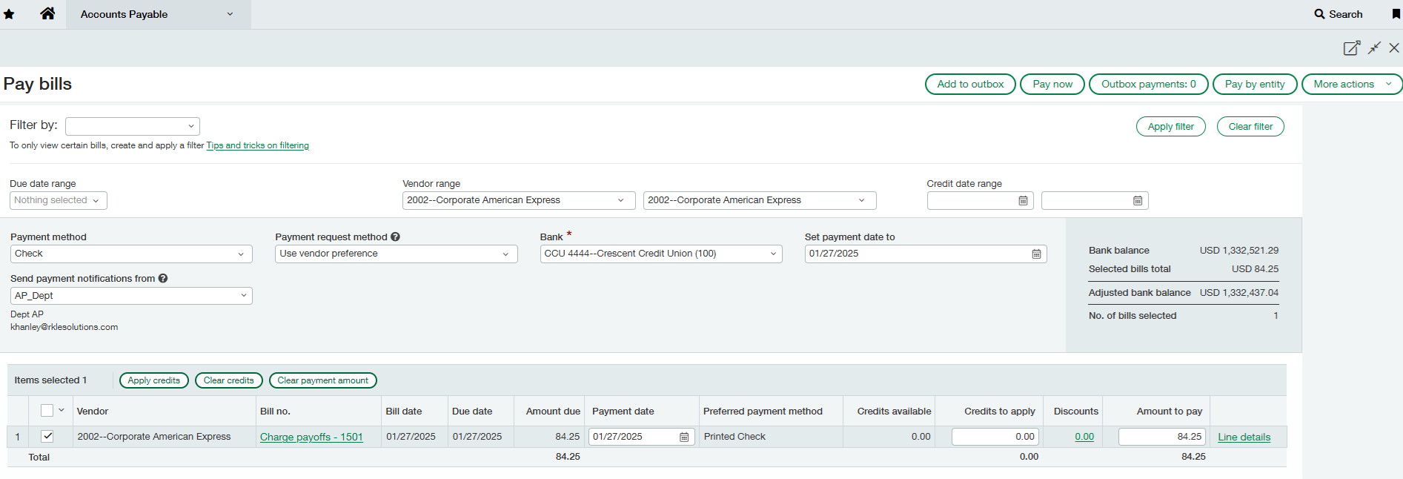Click the Apply credits button
1403x479 pixels.
[154, 380]
